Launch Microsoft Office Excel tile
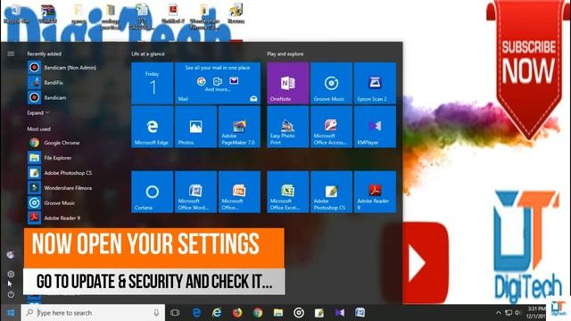The width and height of the screenshot is (571, 321). [x=287, y=192]
